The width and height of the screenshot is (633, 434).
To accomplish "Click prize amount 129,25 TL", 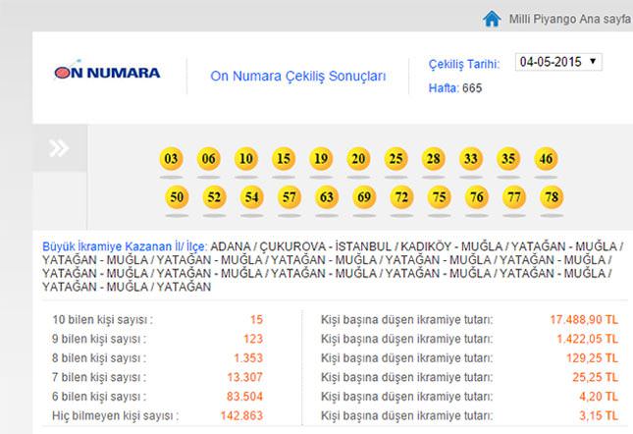I will pyautogui.click(x=592, y=358).
